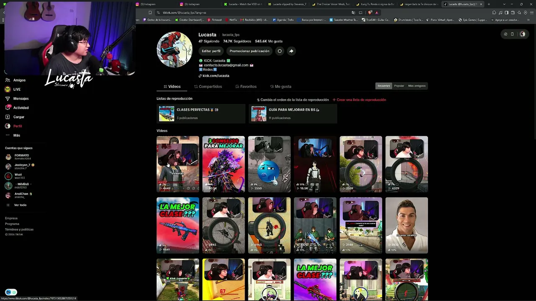Open the kick.com/lucasta link
This screenshot has height=301, width=536.
click(x=216, y=76)
